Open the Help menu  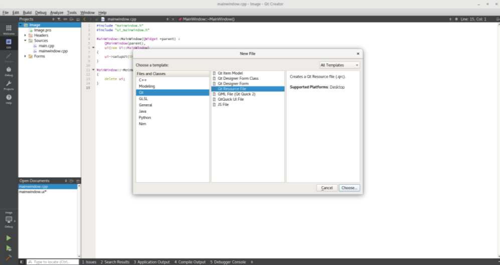pos(102,13)
